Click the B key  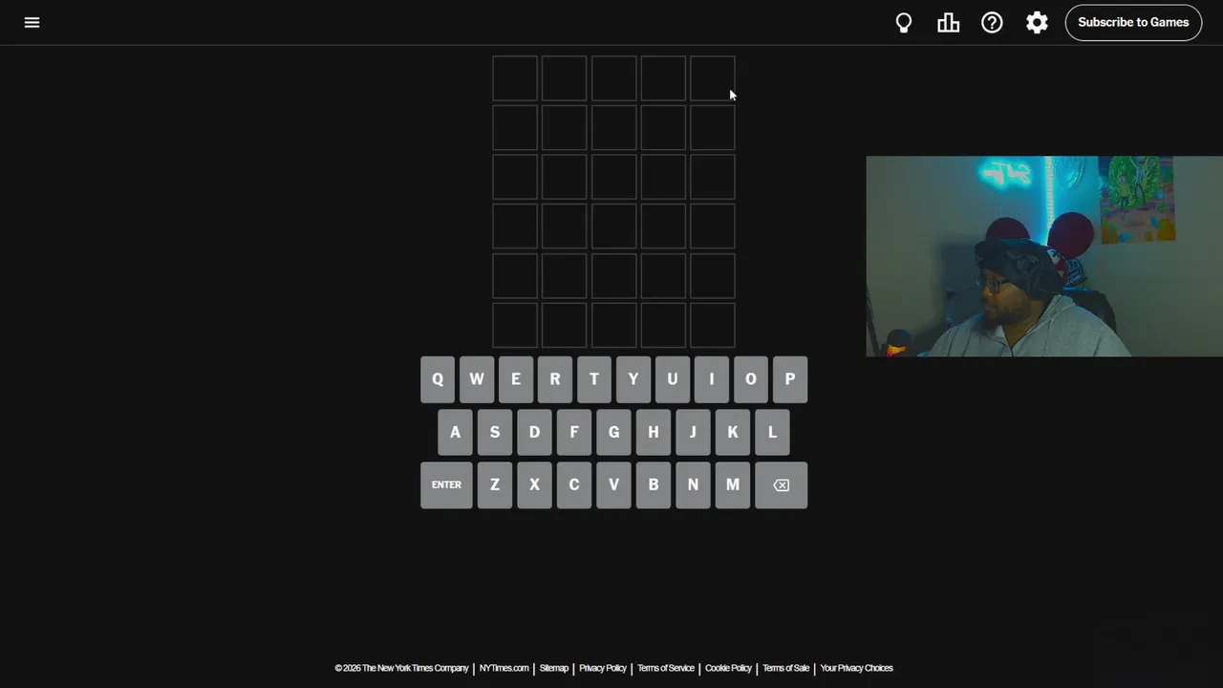click(x=654, y=485)
